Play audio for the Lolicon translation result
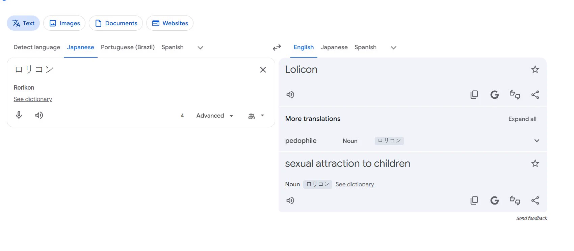574x251 pixels. pyautogui.click(x=290, y=95)
